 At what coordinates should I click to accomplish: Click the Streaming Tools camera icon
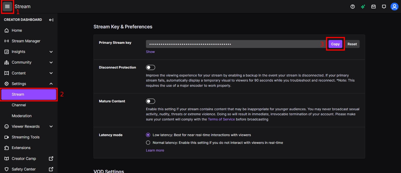pos(7,137)
